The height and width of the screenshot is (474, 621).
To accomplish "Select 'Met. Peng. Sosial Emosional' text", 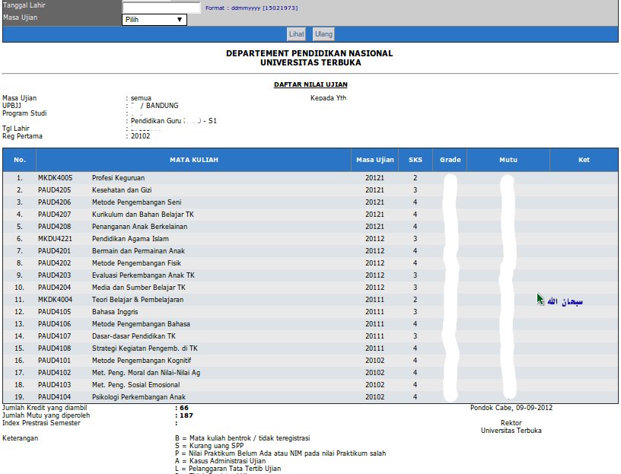I will [135, 385].
